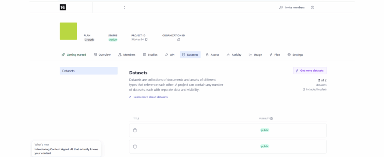384x157 pixels.
Task: Click the Get more datasets button
Action: 310,71
